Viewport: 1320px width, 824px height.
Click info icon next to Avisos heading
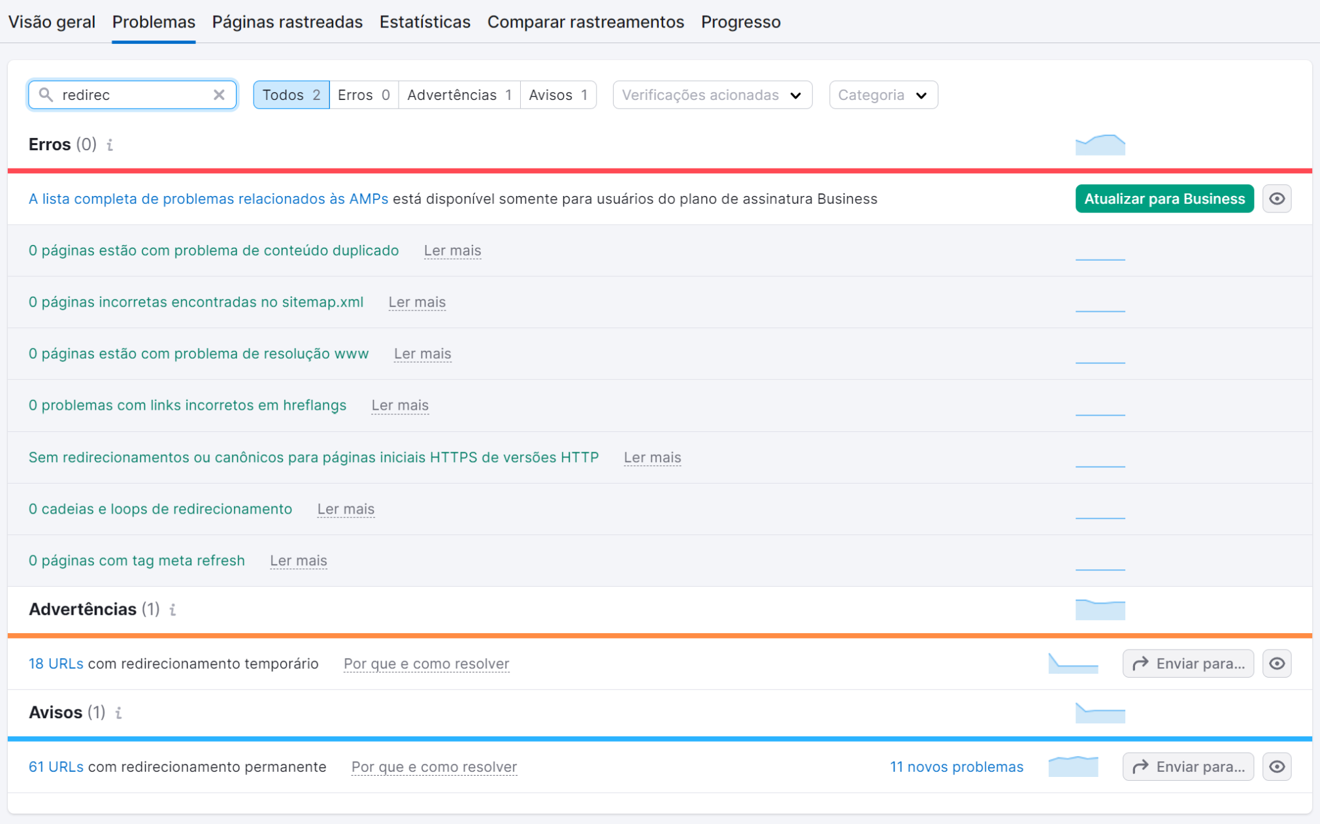[118, 712]
